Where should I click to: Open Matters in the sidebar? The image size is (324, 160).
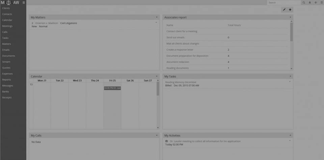[7, 44]
